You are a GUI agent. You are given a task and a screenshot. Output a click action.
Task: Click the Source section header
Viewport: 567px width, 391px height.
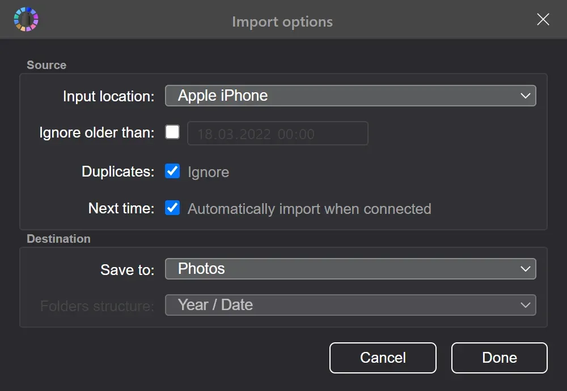coord(46,65)
